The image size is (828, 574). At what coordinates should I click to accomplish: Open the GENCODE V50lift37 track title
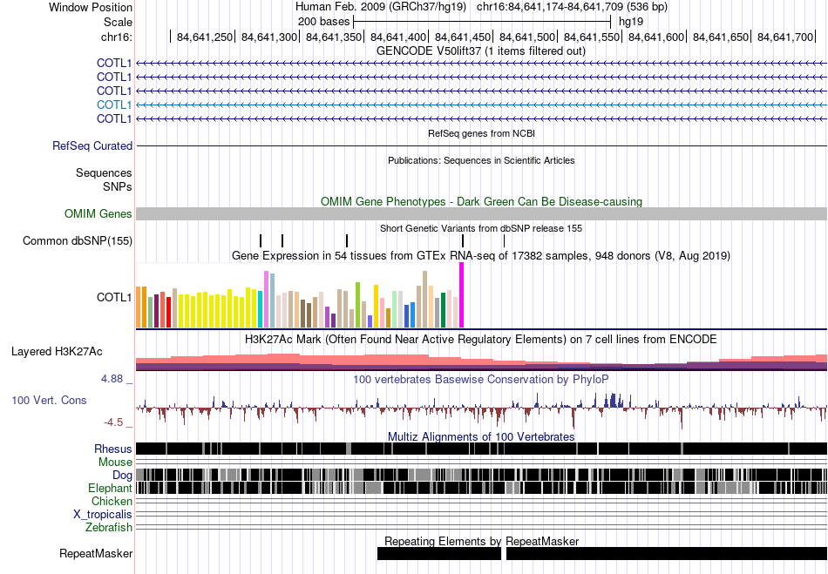click(481, 51)
